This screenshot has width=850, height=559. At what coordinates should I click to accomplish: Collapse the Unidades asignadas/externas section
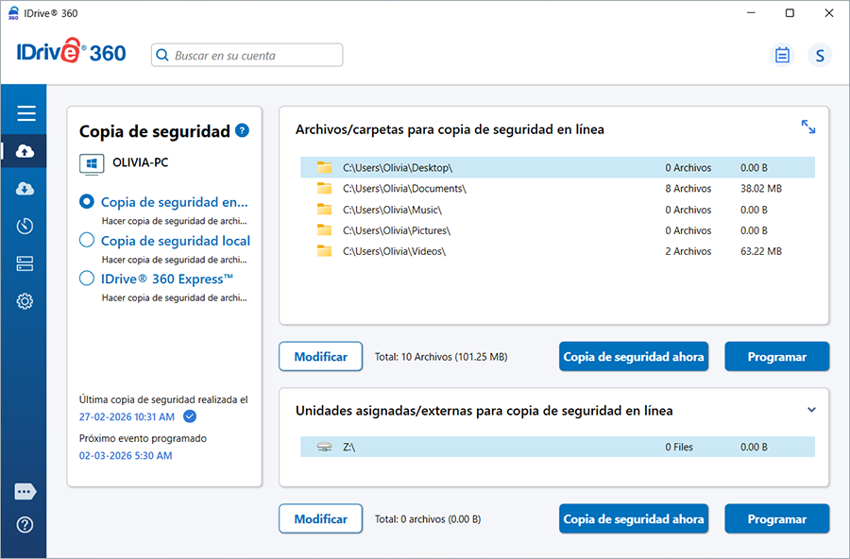pos(811,411)
